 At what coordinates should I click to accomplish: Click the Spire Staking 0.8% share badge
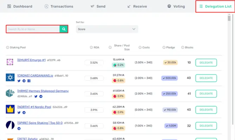click(x=119, y=128)
